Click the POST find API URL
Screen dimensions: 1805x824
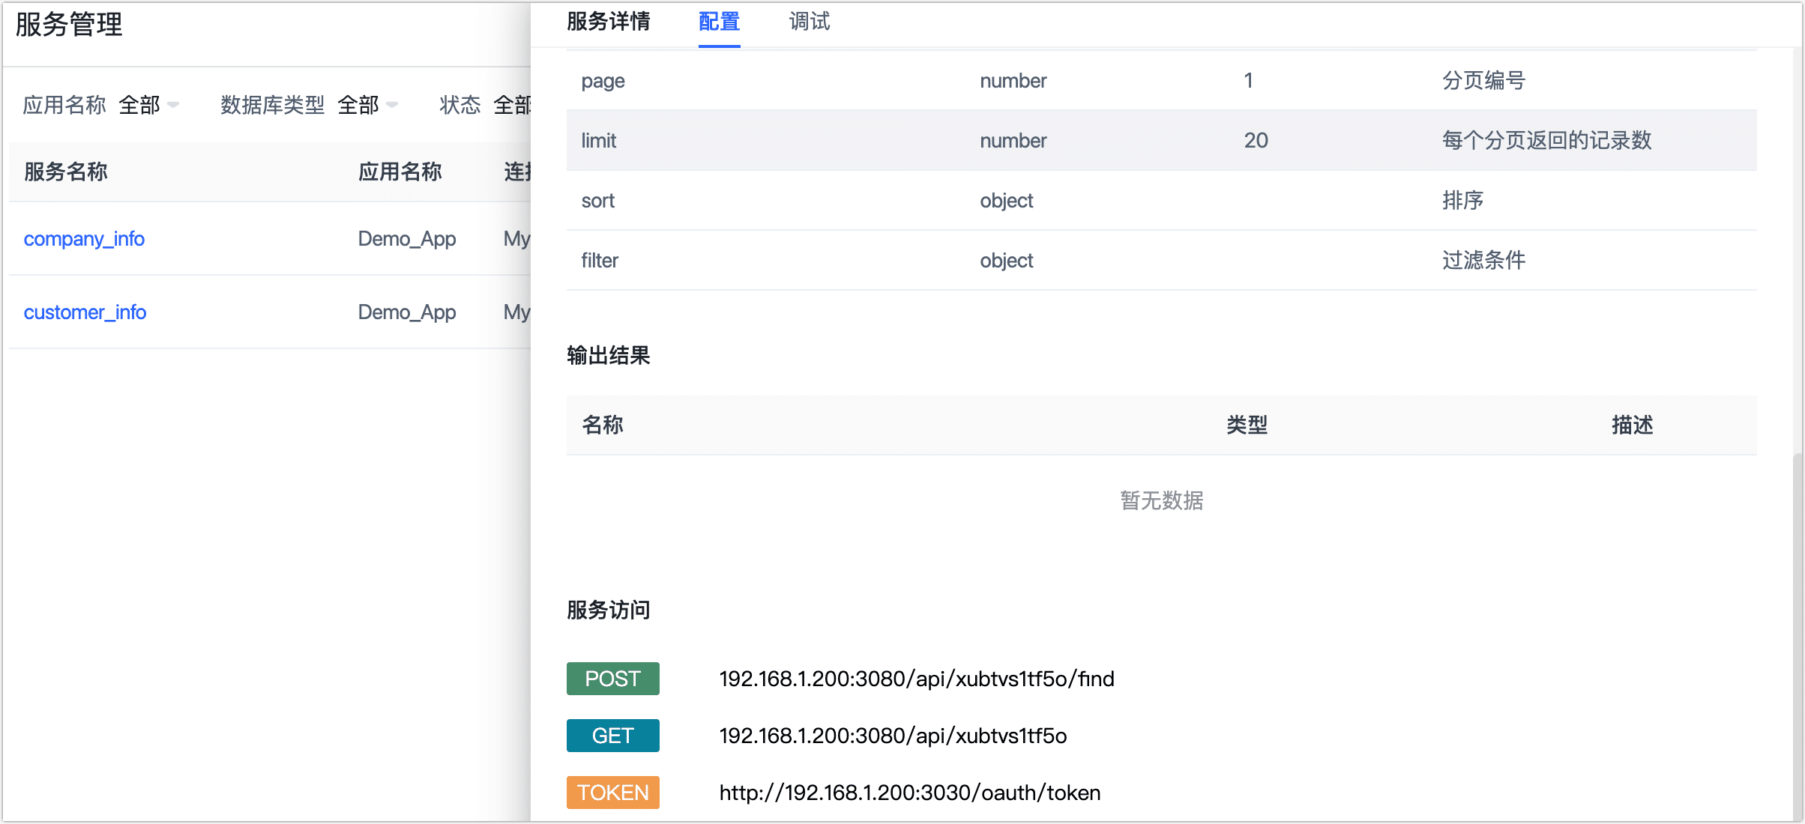(x=916, y=679)
